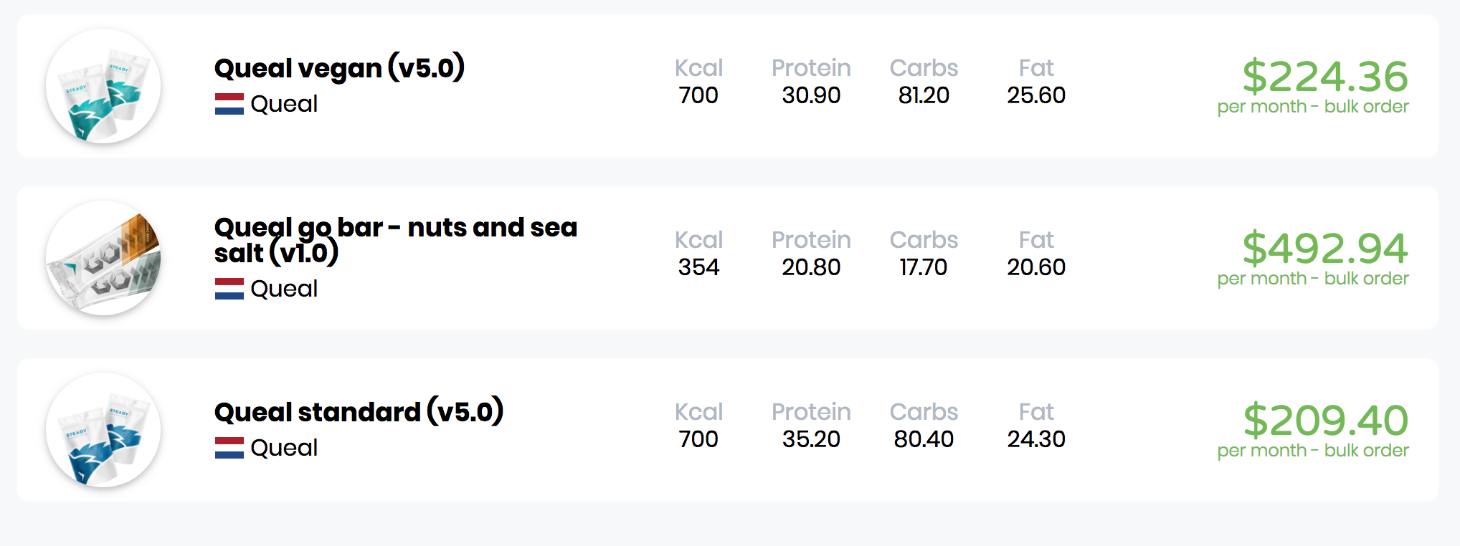Click Netherlands flag icon under Queal standard
1460x546 pixels.
[229, 448]
